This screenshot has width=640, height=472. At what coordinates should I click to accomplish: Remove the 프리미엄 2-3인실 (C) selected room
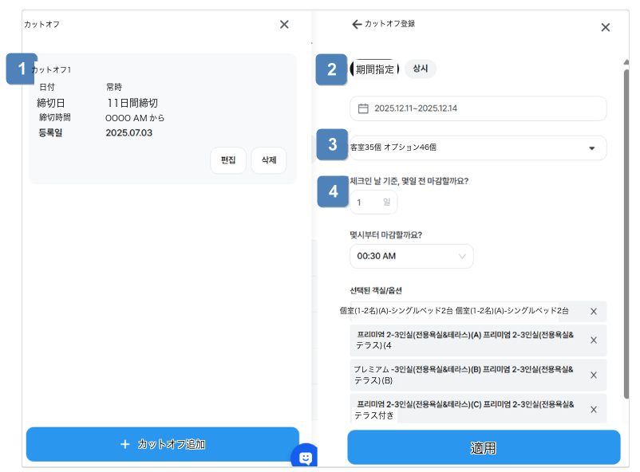(x=594, y=410)
